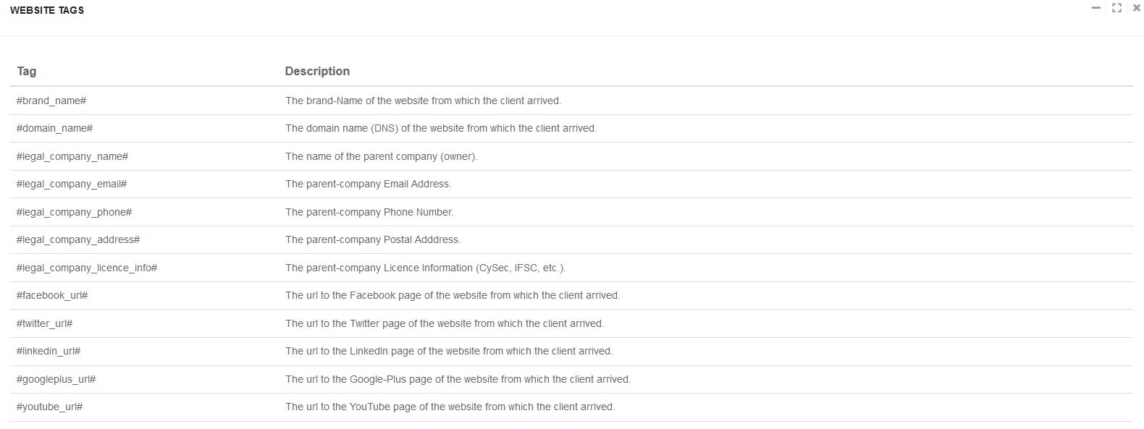
Task: Click the Tag column header
Action: [27, 71]
